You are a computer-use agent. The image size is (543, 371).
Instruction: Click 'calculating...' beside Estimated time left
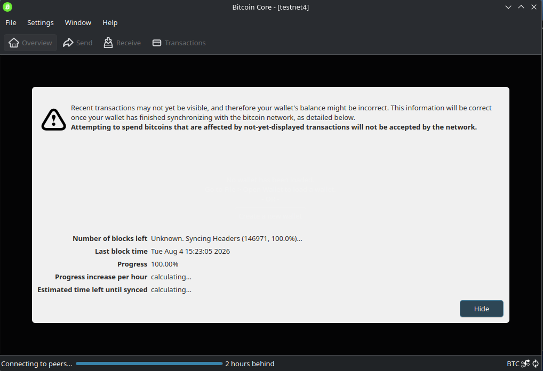click(x=171, y=289)
